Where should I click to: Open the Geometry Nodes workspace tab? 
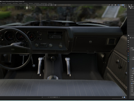[44, 3]
